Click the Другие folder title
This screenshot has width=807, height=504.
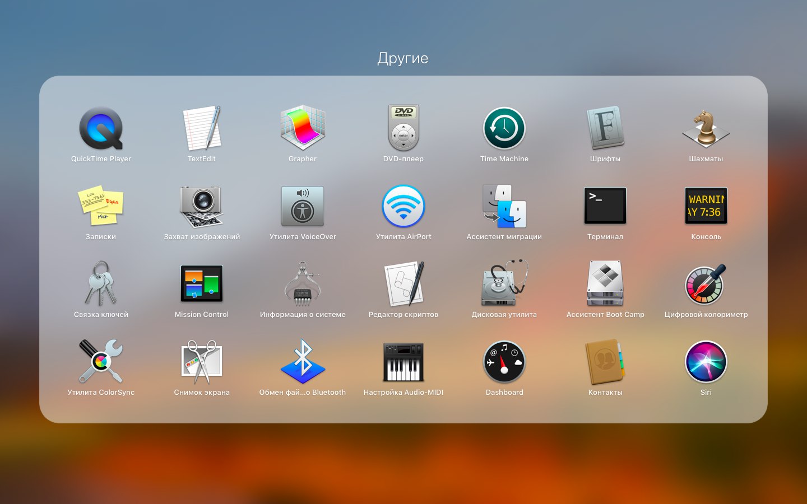[403, 58]
